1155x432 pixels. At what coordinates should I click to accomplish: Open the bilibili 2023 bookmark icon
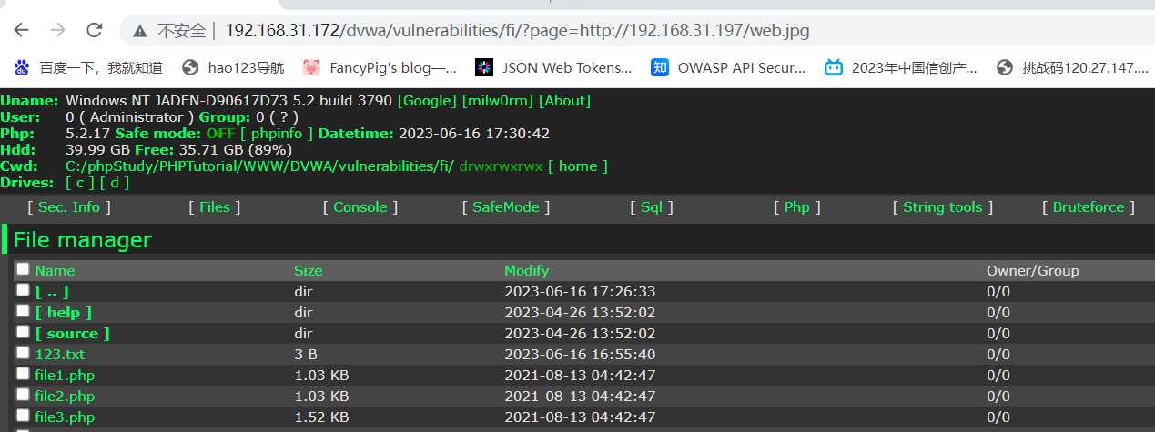pyautogui.click(x=834, y=67)
